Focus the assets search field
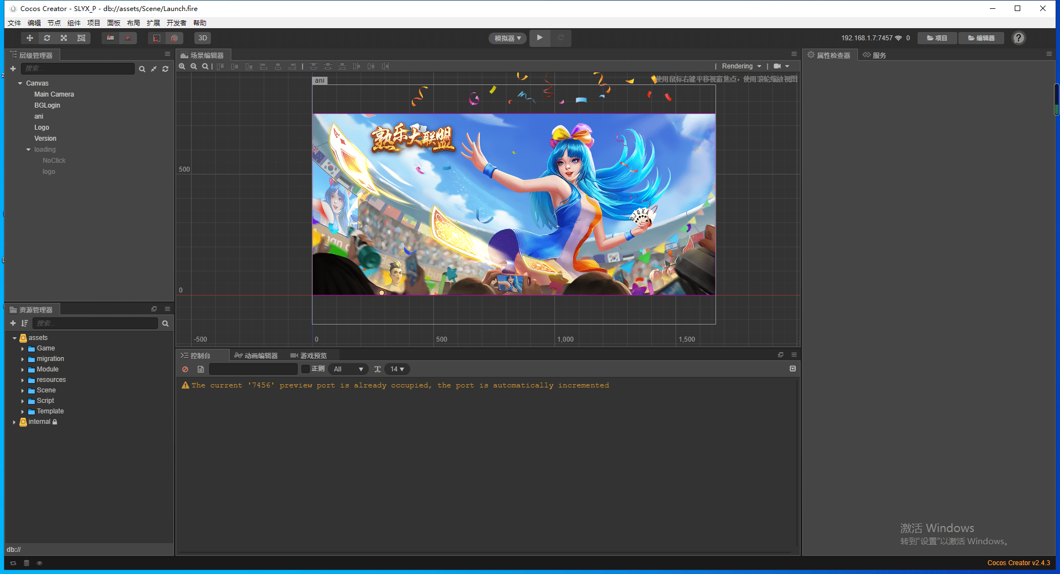Viewport: 1060px width, 574px height. tap(95, 323)
